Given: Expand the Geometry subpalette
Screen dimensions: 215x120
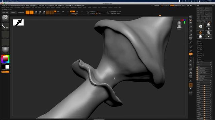Looking at the screenshot, I should (200, 43).
